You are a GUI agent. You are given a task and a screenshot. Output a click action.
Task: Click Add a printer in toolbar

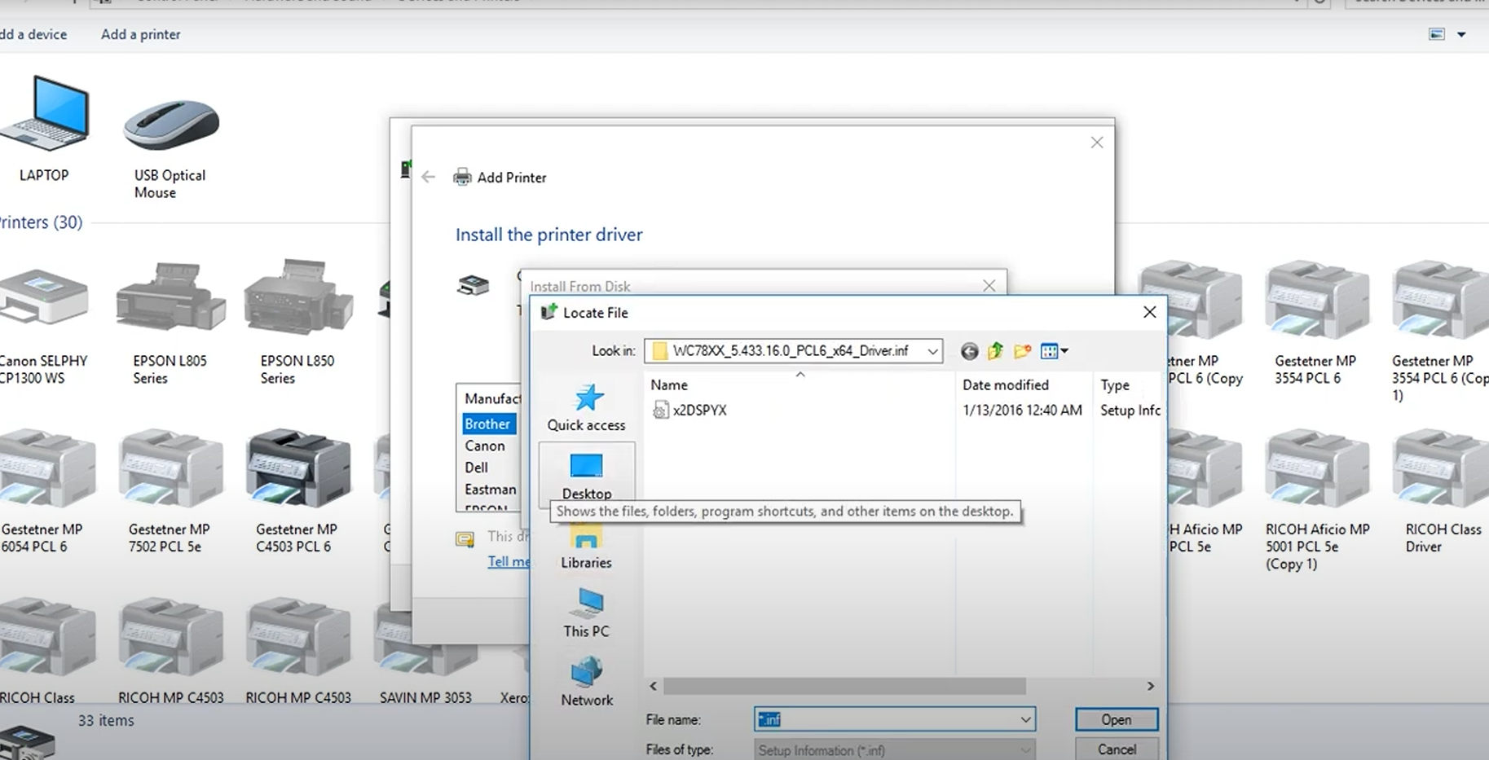click(140, 34)
